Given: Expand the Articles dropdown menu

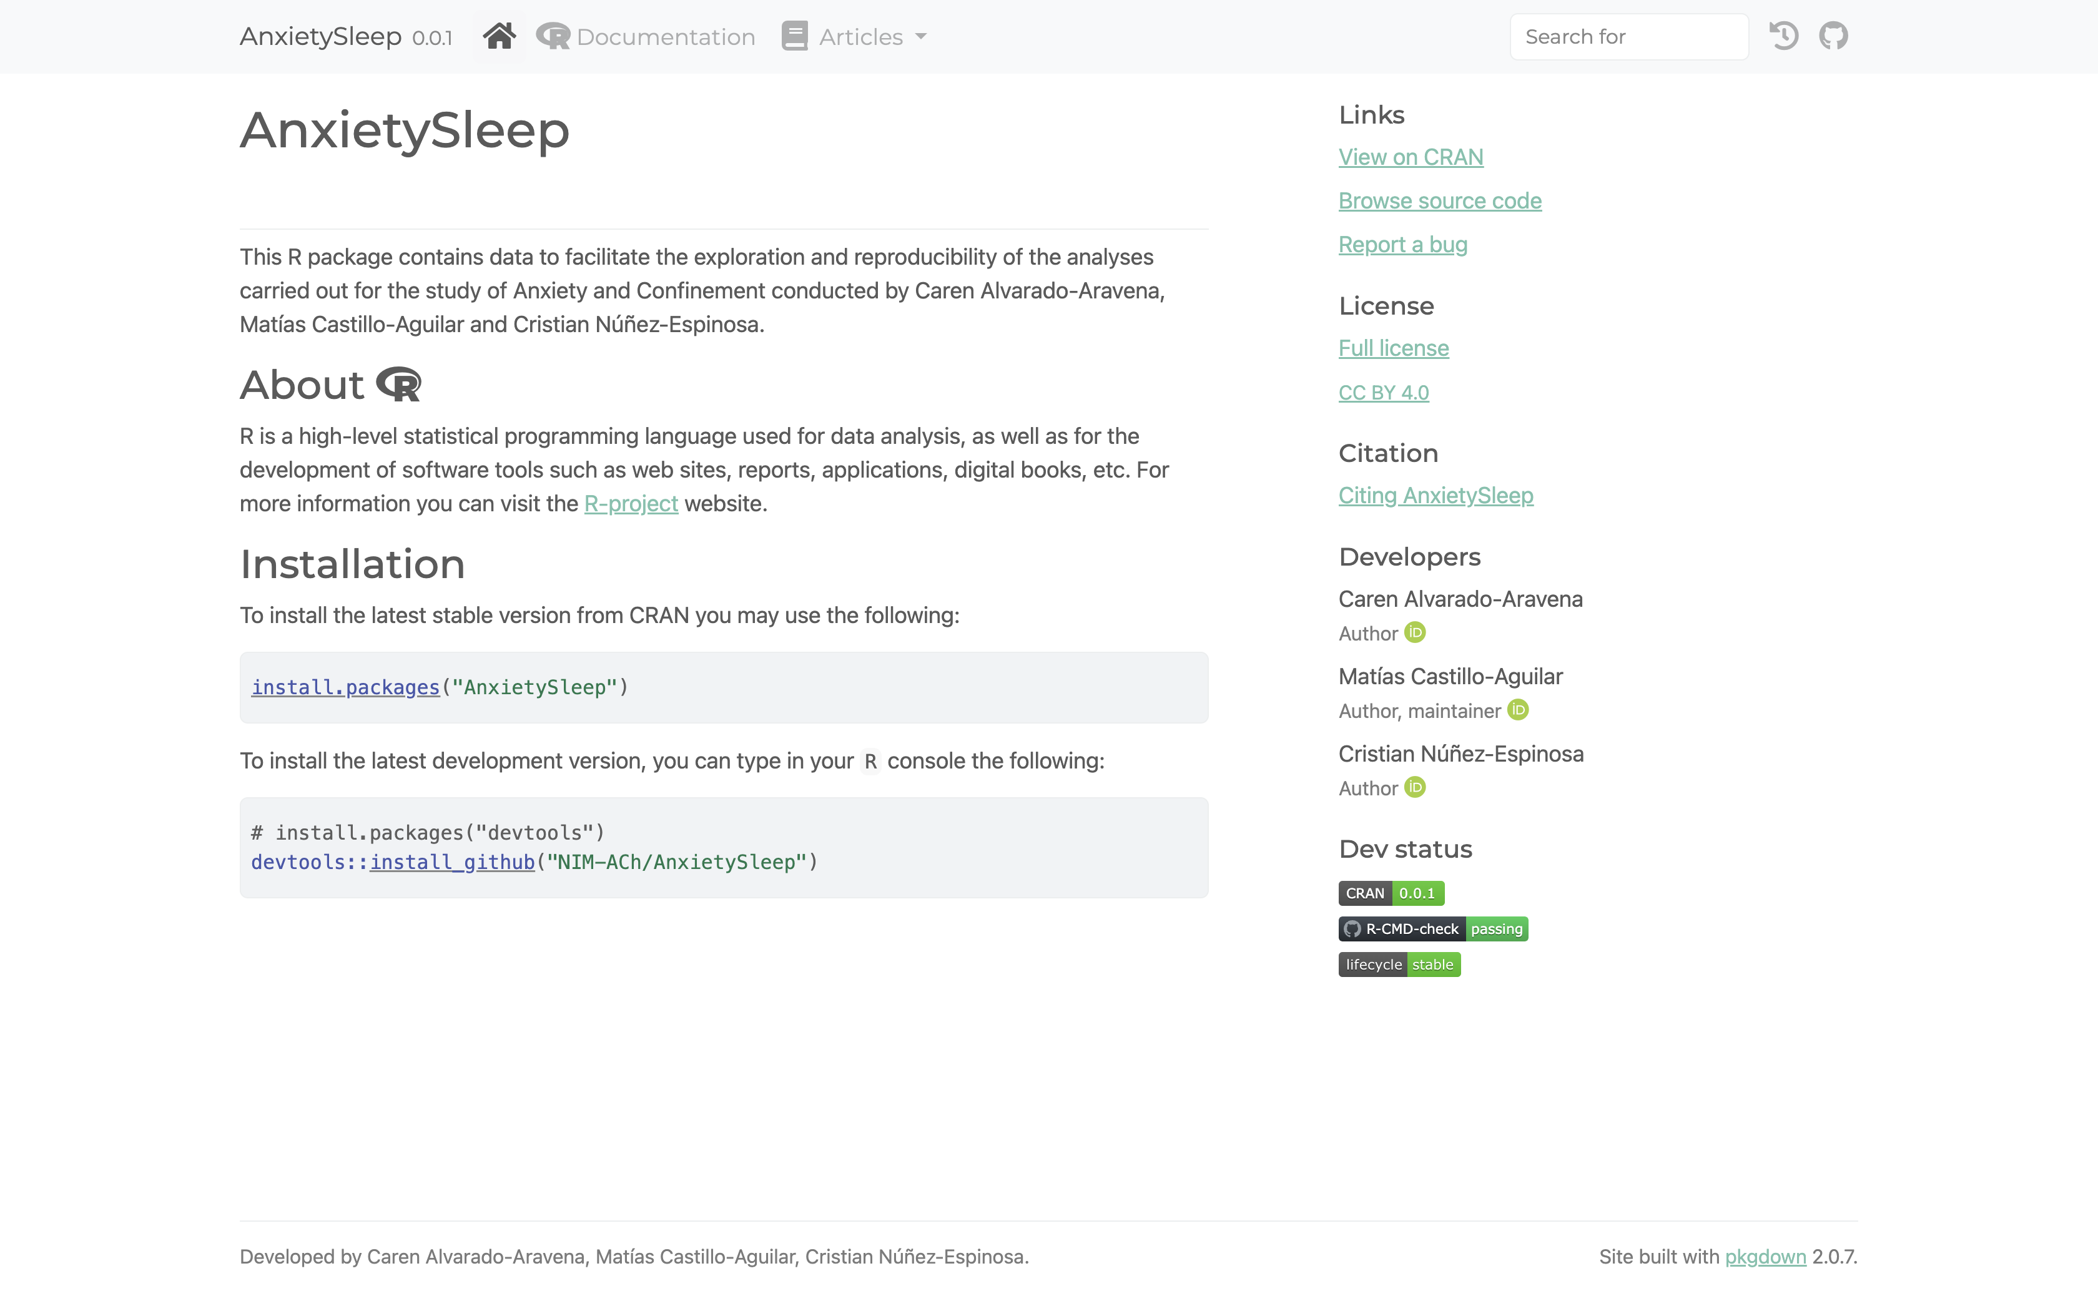Looking at the screenshot, I should point(854,36).
